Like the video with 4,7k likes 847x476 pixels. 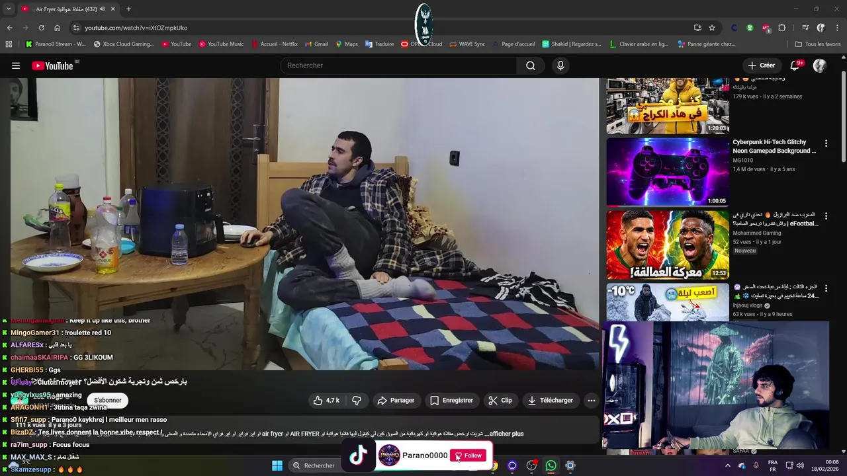click(x=326, y=400)
